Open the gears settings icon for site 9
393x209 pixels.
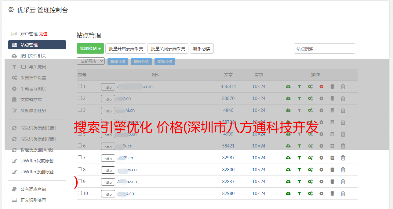coord(310,182)
